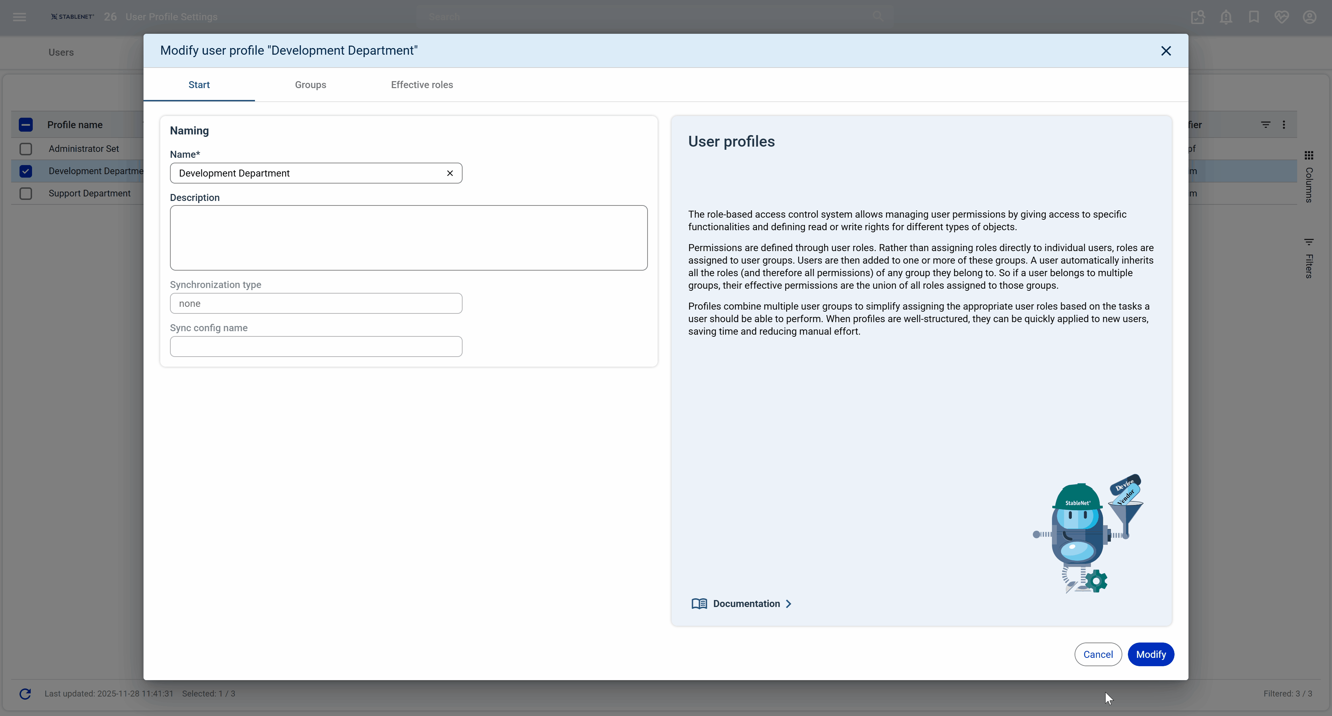This screenshot has width=1332, height=716.
Task: Clear the Name field with X icon
Action: click(450, 173)
